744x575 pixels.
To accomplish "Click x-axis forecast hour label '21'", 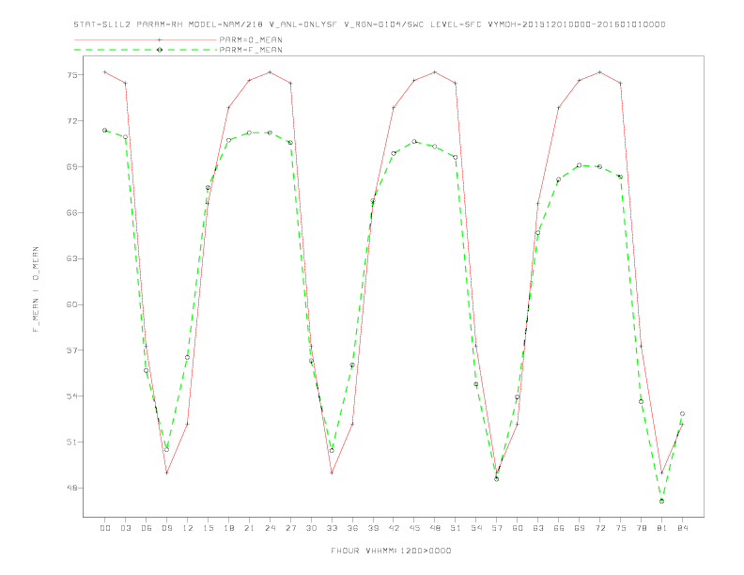I will [249, 528].
